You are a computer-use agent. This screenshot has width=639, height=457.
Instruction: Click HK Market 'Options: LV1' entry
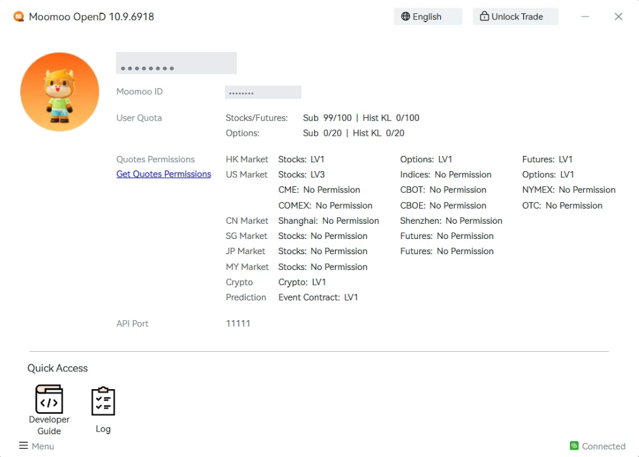(426, 160)
